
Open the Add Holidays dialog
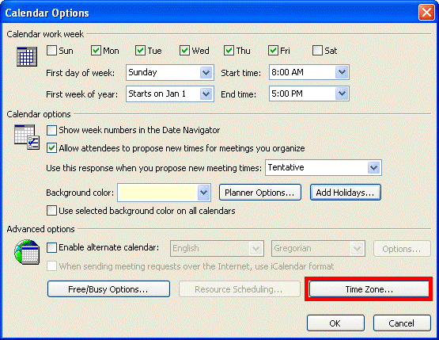tap(346, 193)
